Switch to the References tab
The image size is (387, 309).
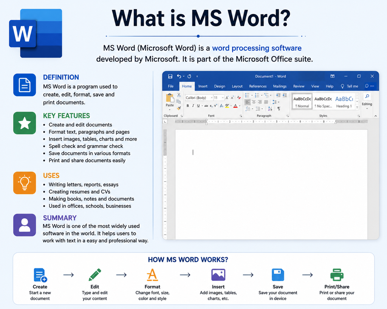[x=258, y=86]
